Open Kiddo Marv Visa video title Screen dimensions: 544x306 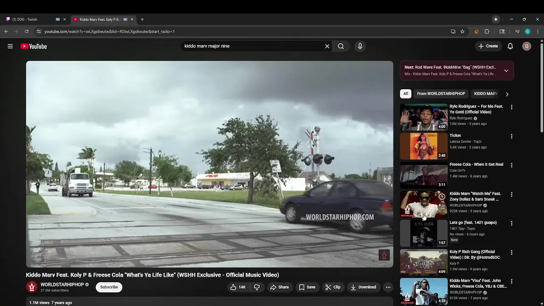coord(478,283)
